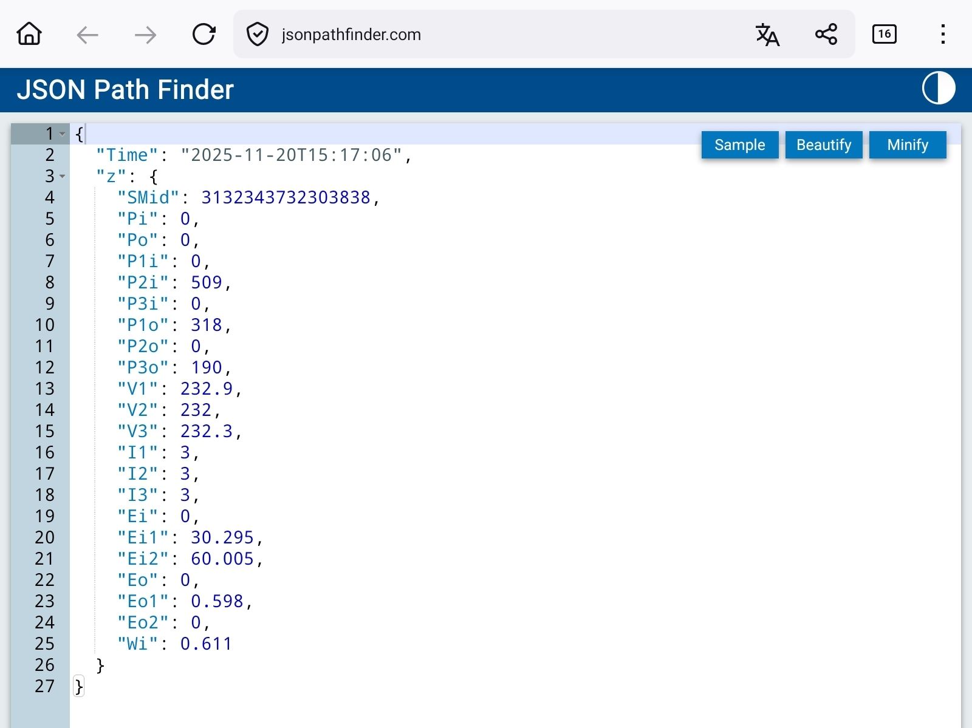Beautify the JSON content
Image resolution: width=972 pixels, height=728 pixels.
pyautogui.click(x=824, y=145)
